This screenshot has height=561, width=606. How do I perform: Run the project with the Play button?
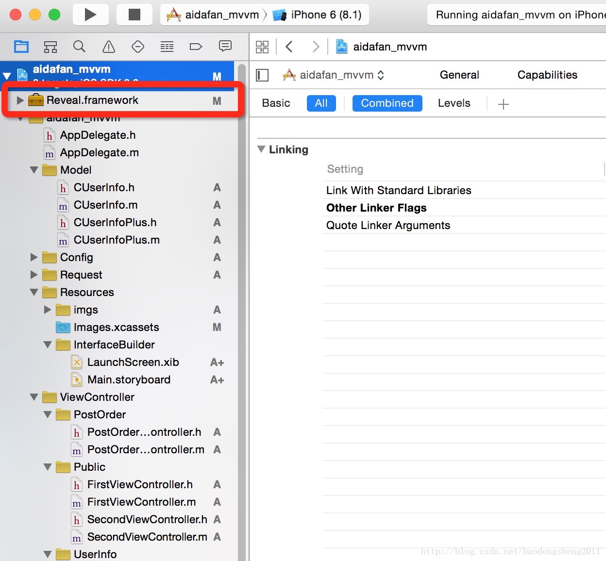click(90, 15)
